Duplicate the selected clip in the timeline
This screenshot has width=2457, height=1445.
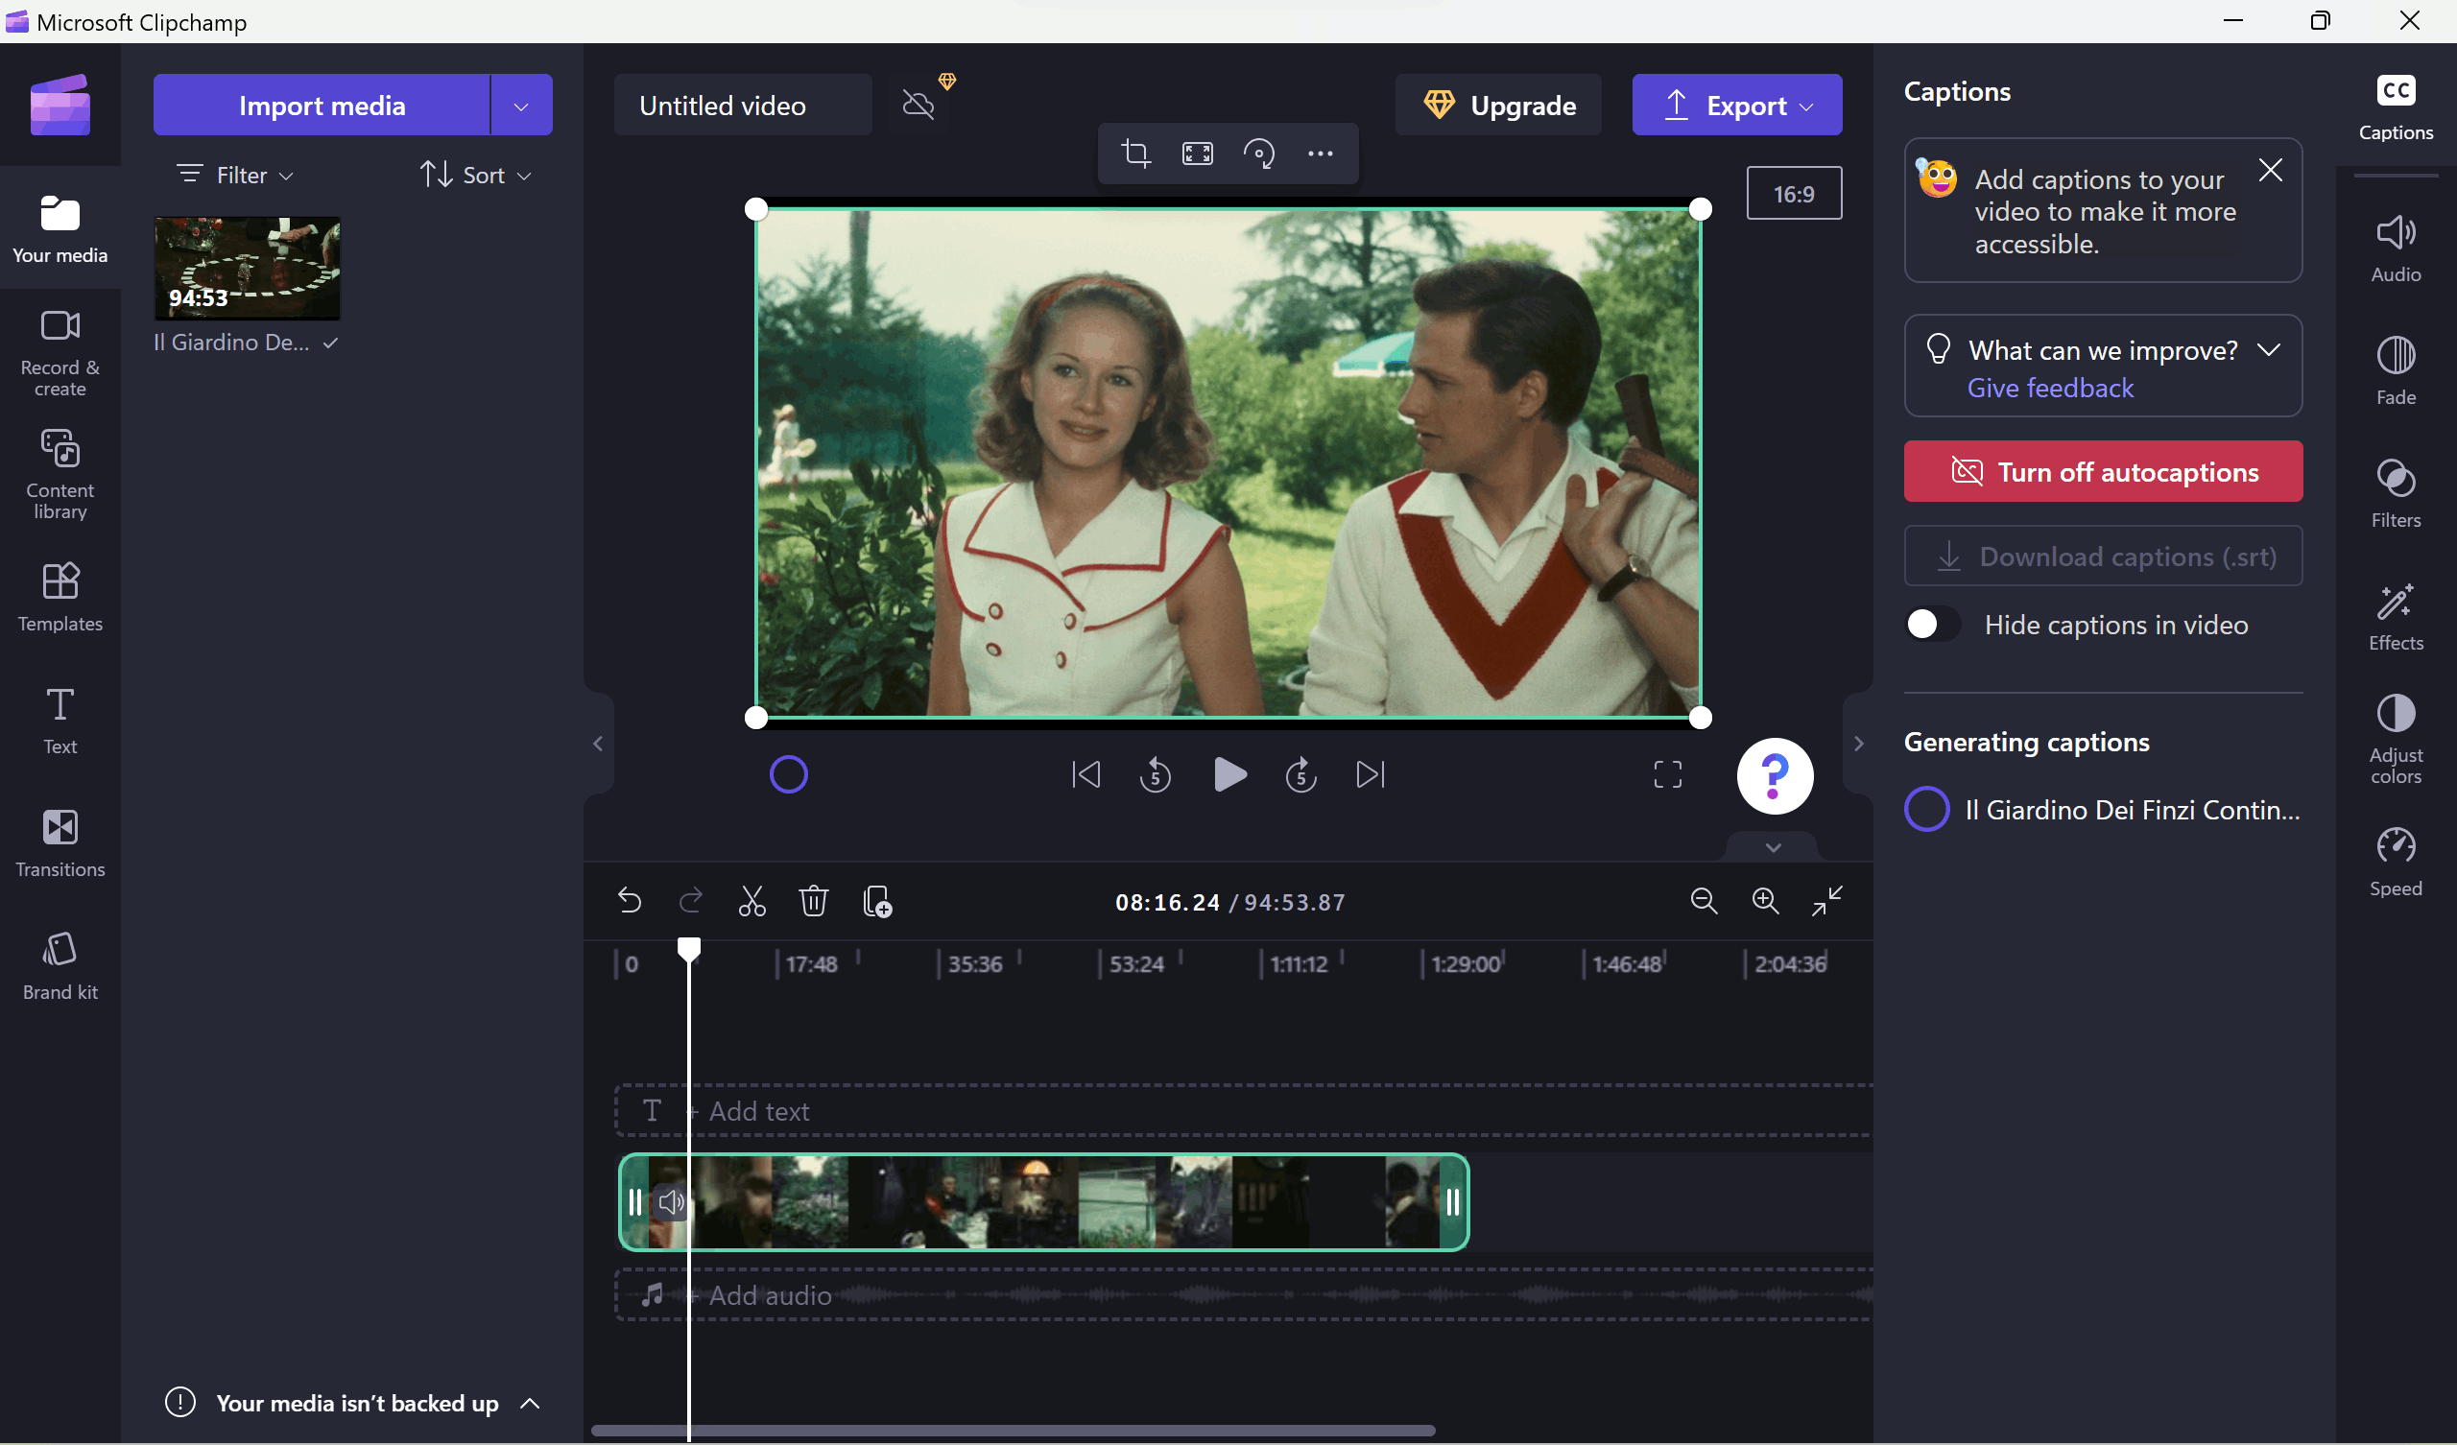(876, 901)
